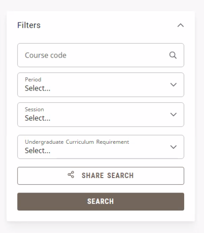Click the Session field label

pyautogui.click(x=34, y=109)
